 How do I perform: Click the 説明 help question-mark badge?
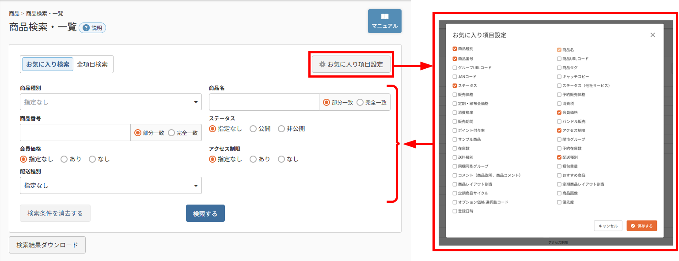click(92, 28)
